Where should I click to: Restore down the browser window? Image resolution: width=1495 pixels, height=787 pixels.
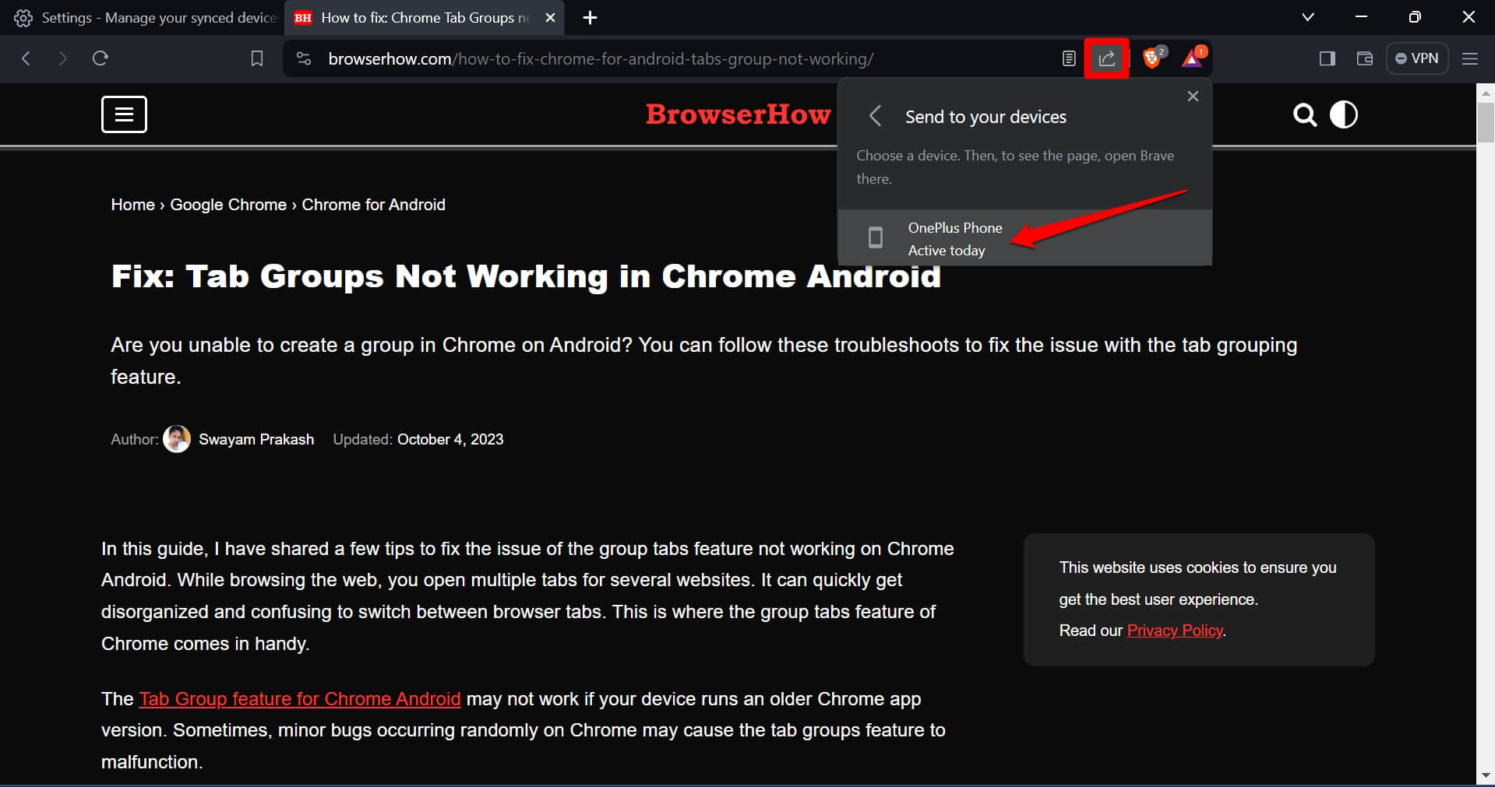point(1415,17)
